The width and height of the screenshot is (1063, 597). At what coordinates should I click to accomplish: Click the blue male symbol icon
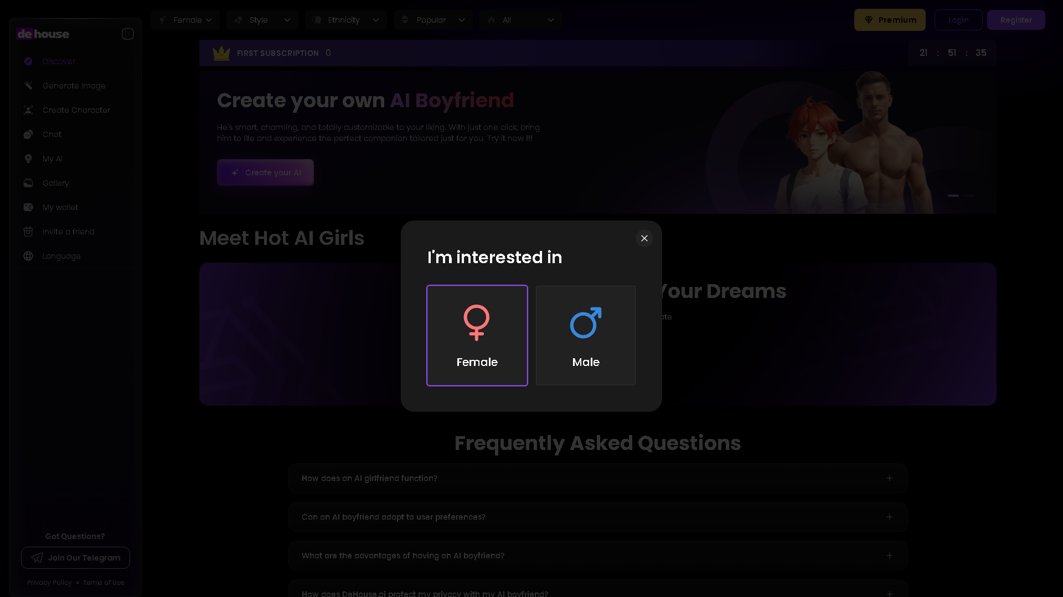[586, 322]
